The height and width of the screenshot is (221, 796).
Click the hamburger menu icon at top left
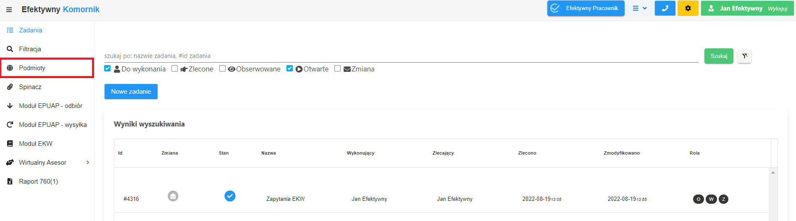click(x=9, y=10)
